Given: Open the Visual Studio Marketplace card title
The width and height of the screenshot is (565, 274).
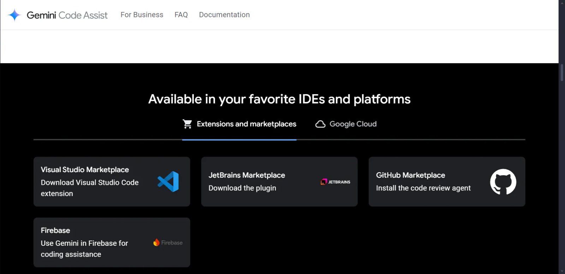Looking at the screenshot, I should click(x=85, y=170).
